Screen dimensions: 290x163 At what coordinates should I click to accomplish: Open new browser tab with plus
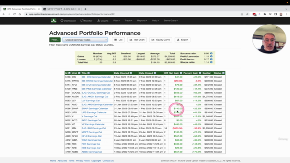click(85, 9)
